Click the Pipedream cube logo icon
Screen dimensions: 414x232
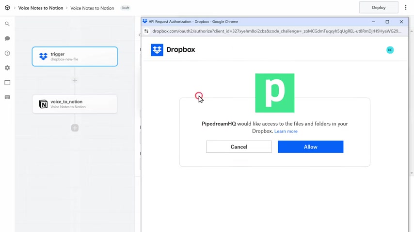click(x=7, y=8)
